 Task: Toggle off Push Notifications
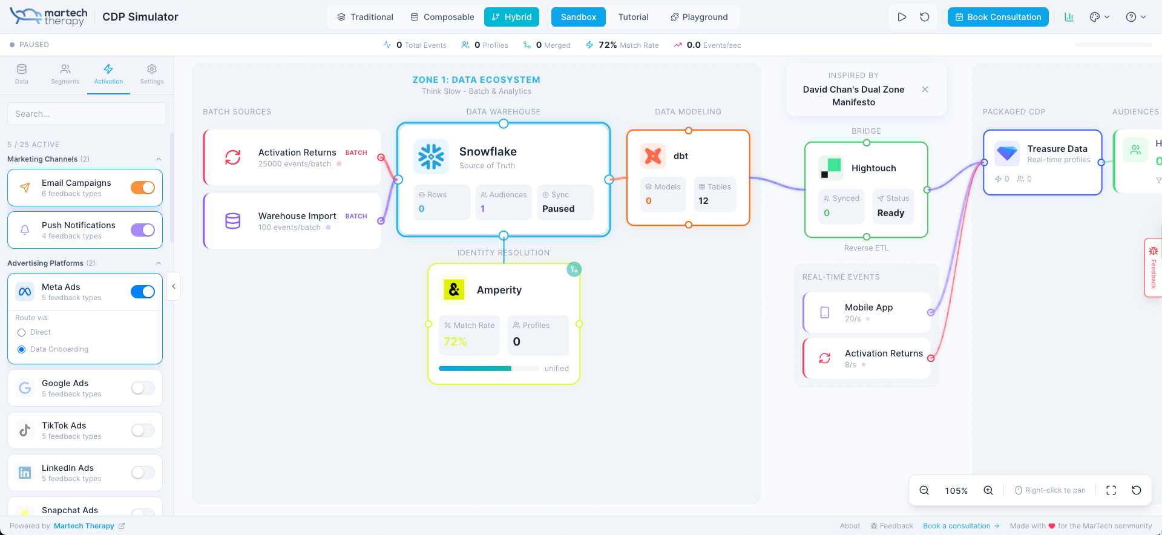click(143, 230)
